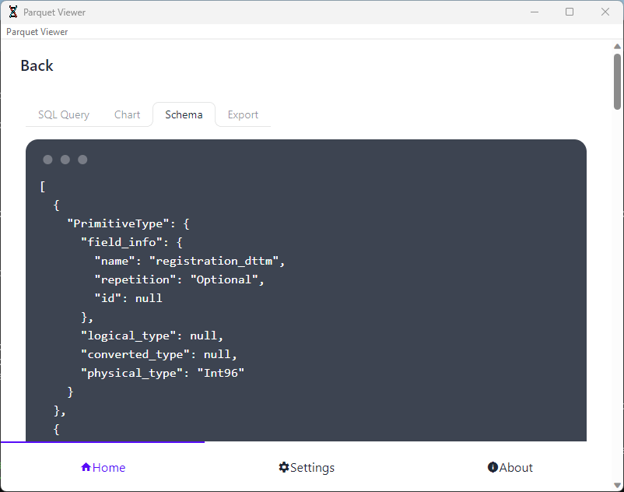The width and height of the screenshot is (624, 492).
Task: Go back using the Back button
Action: [37, 66]
